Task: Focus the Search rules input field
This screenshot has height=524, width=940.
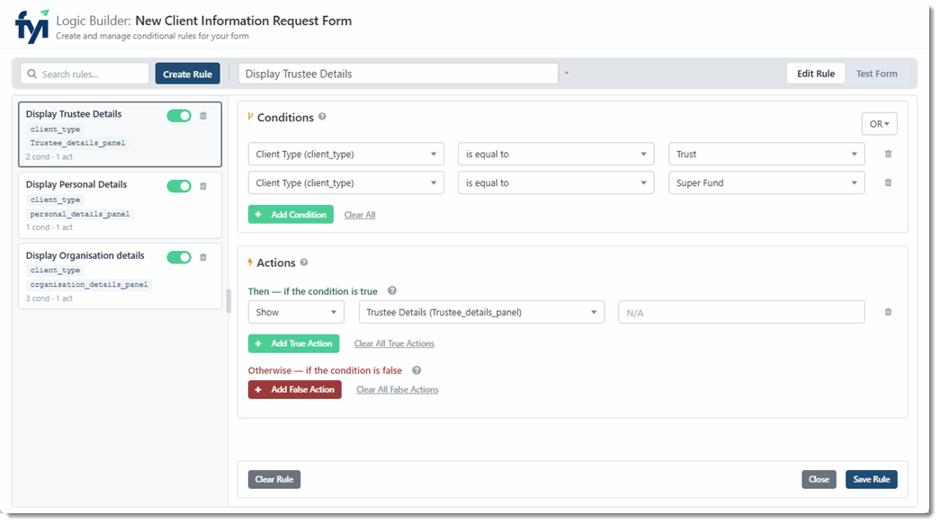Action: click(x=85, y=74)
